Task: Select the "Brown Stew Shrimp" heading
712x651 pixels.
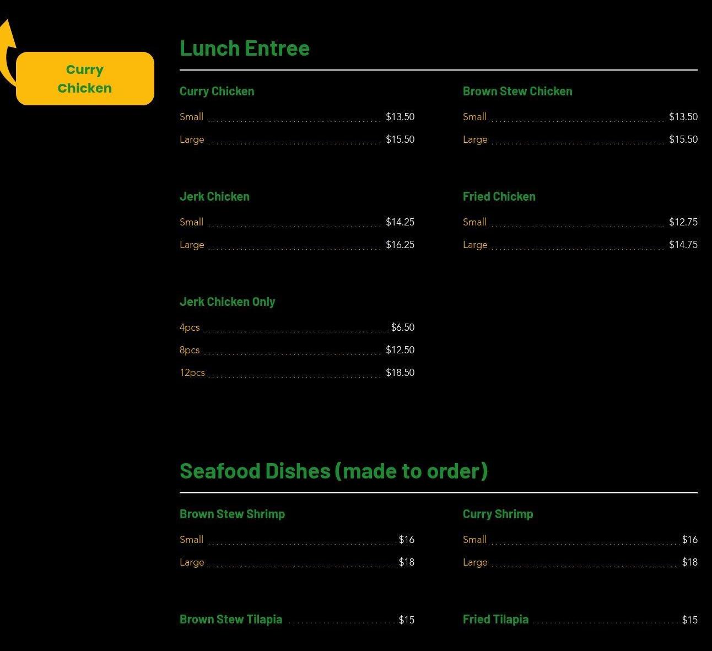Action: (x=232, y=514)
